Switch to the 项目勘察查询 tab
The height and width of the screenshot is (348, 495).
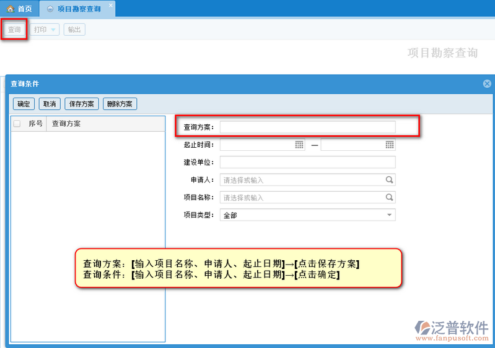point(77,9)
